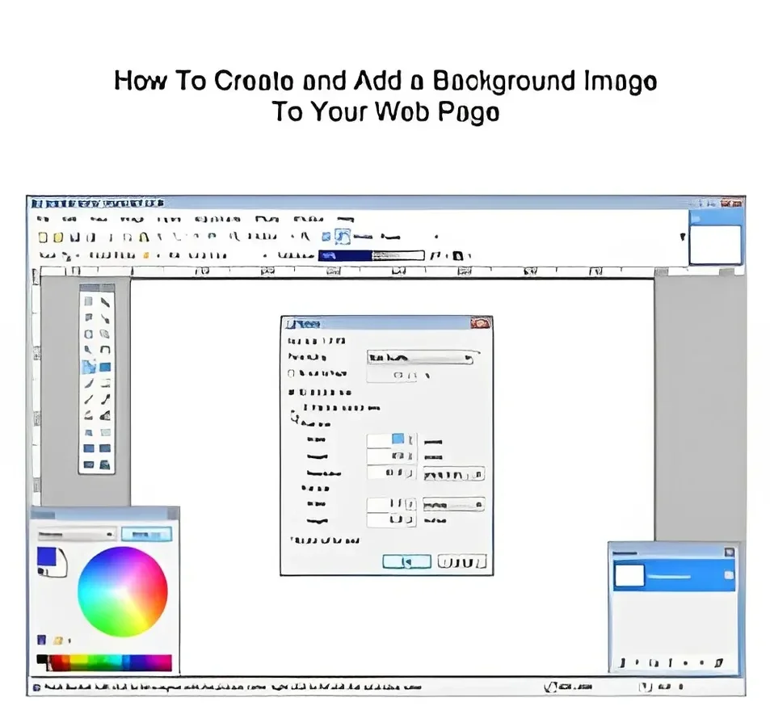770x727 pixels.
Task: Select the highlighted tool in the tools palette
Action: 89,367
